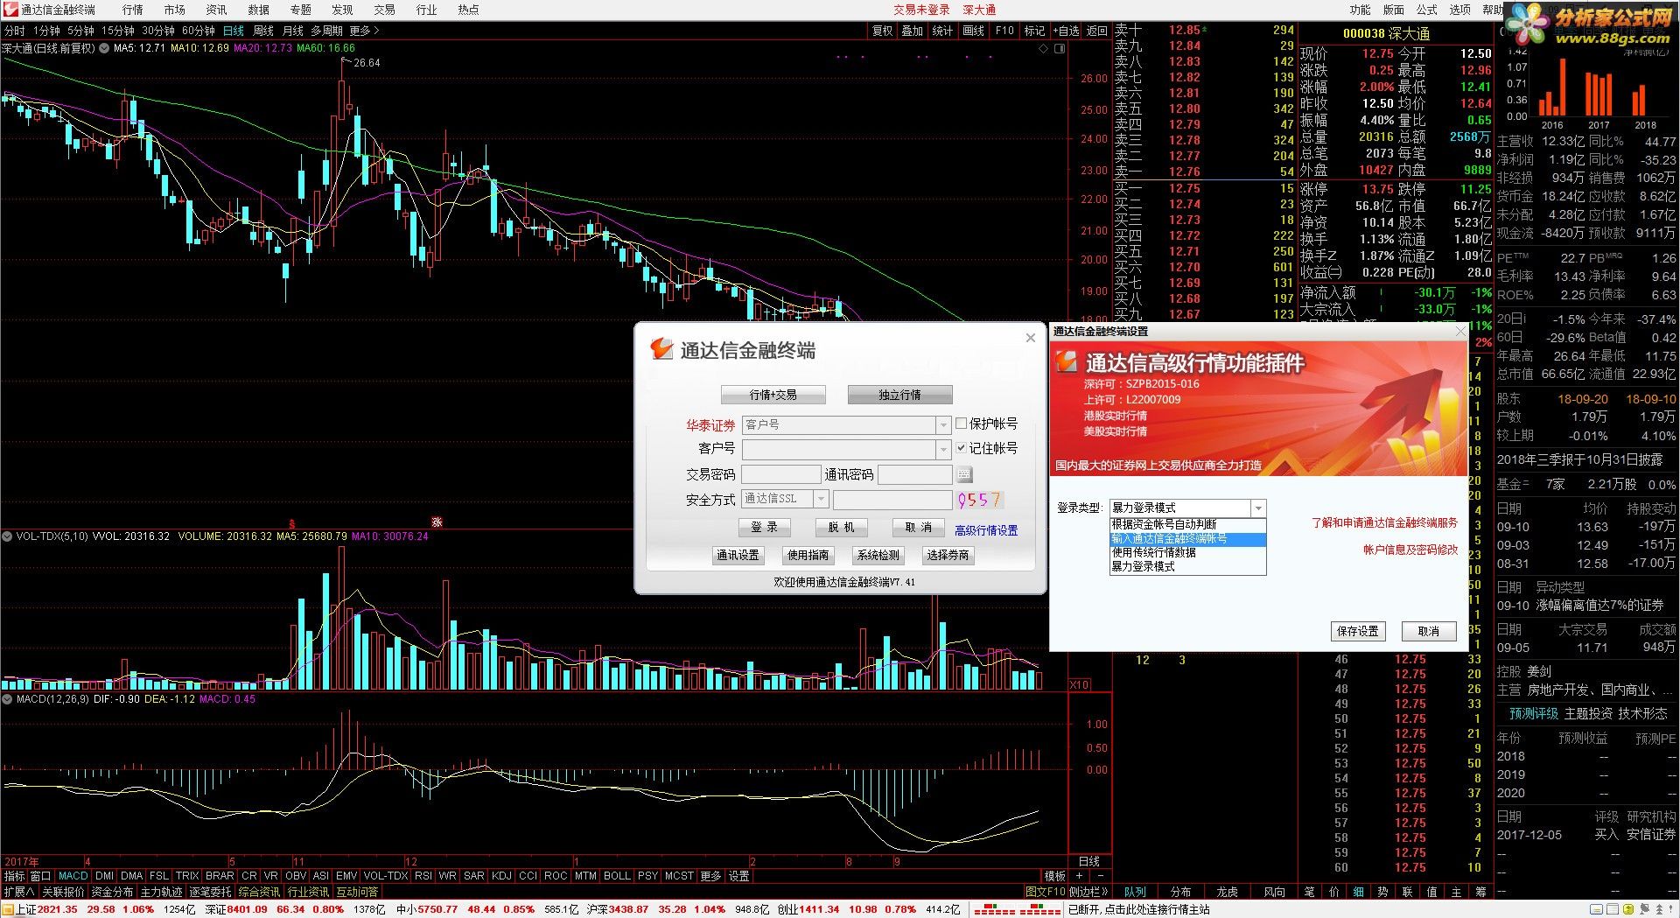Screen dimensions: 1680x918
Task: Click the X10 volume scale label
Action: click(x=1080, y=684)
